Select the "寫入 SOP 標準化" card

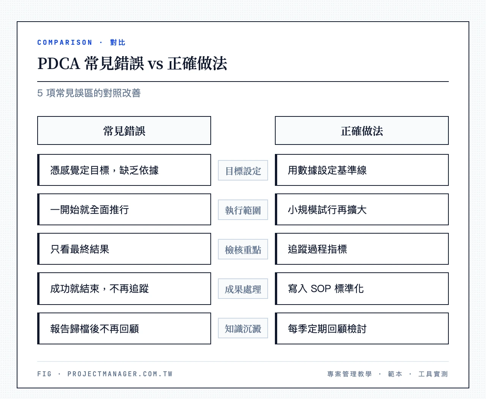tap(362, 289)
